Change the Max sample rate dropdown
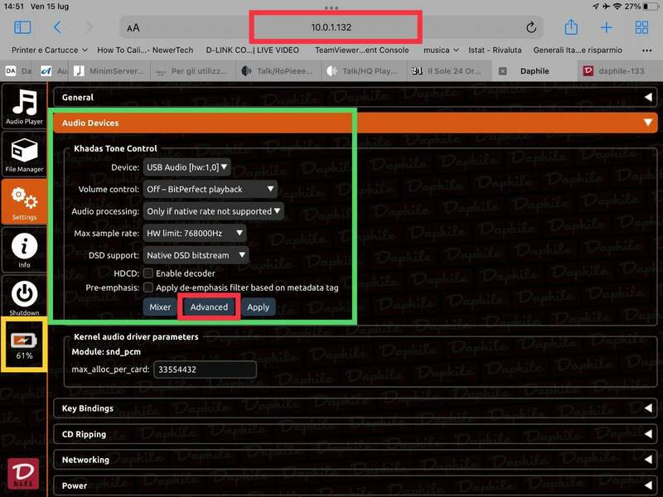 coord(195,234)
